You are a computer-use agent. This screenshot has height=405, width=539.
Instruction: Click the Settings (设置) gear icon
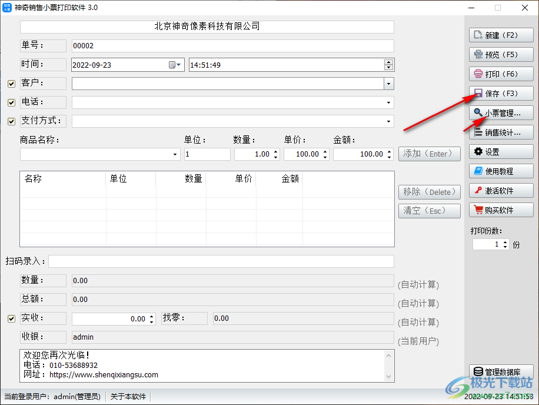(x=478, y=151)
